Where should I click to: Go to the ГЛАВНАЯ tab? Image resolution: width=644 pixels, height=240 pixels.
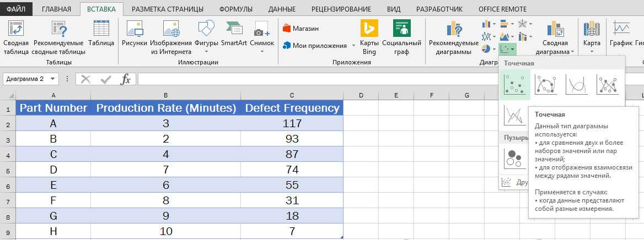[56, 9]
